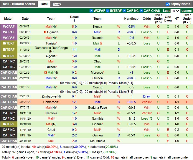Click the 2-0 score against Mauritania
This screenshot has height=160, width=193.
[x=75, y=141]
